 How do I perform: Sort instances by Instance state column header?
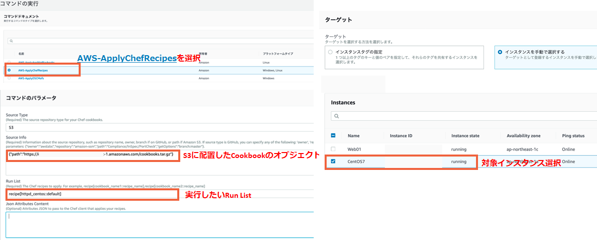pyautogui.click(x=465, y=136)
